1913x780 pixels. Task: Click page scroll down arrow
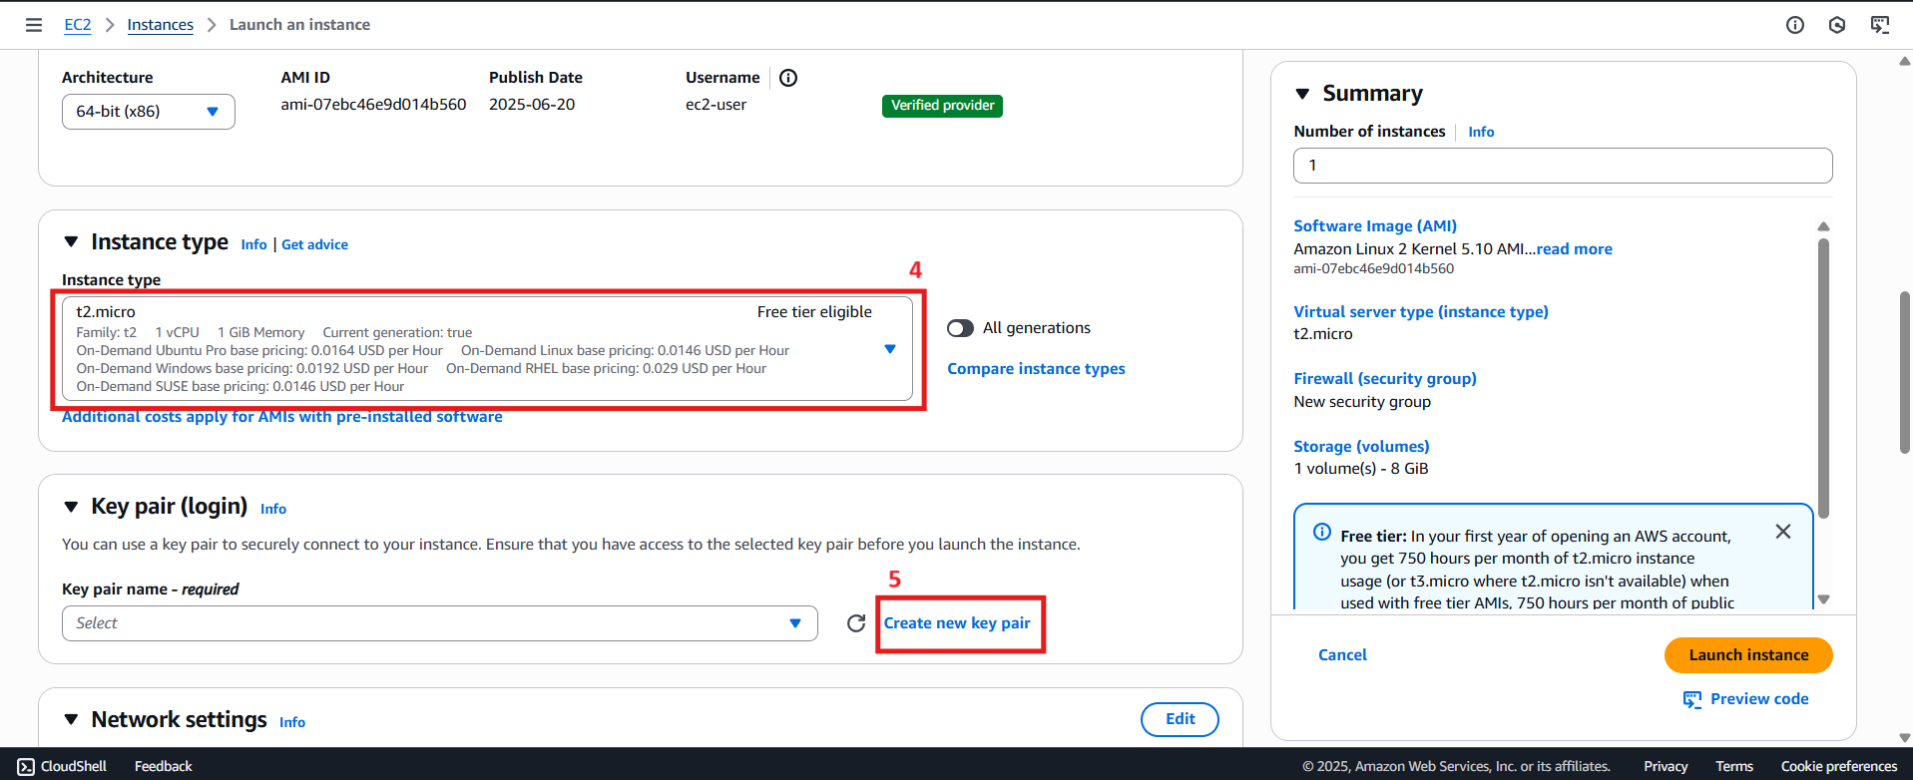[1904, 738]
